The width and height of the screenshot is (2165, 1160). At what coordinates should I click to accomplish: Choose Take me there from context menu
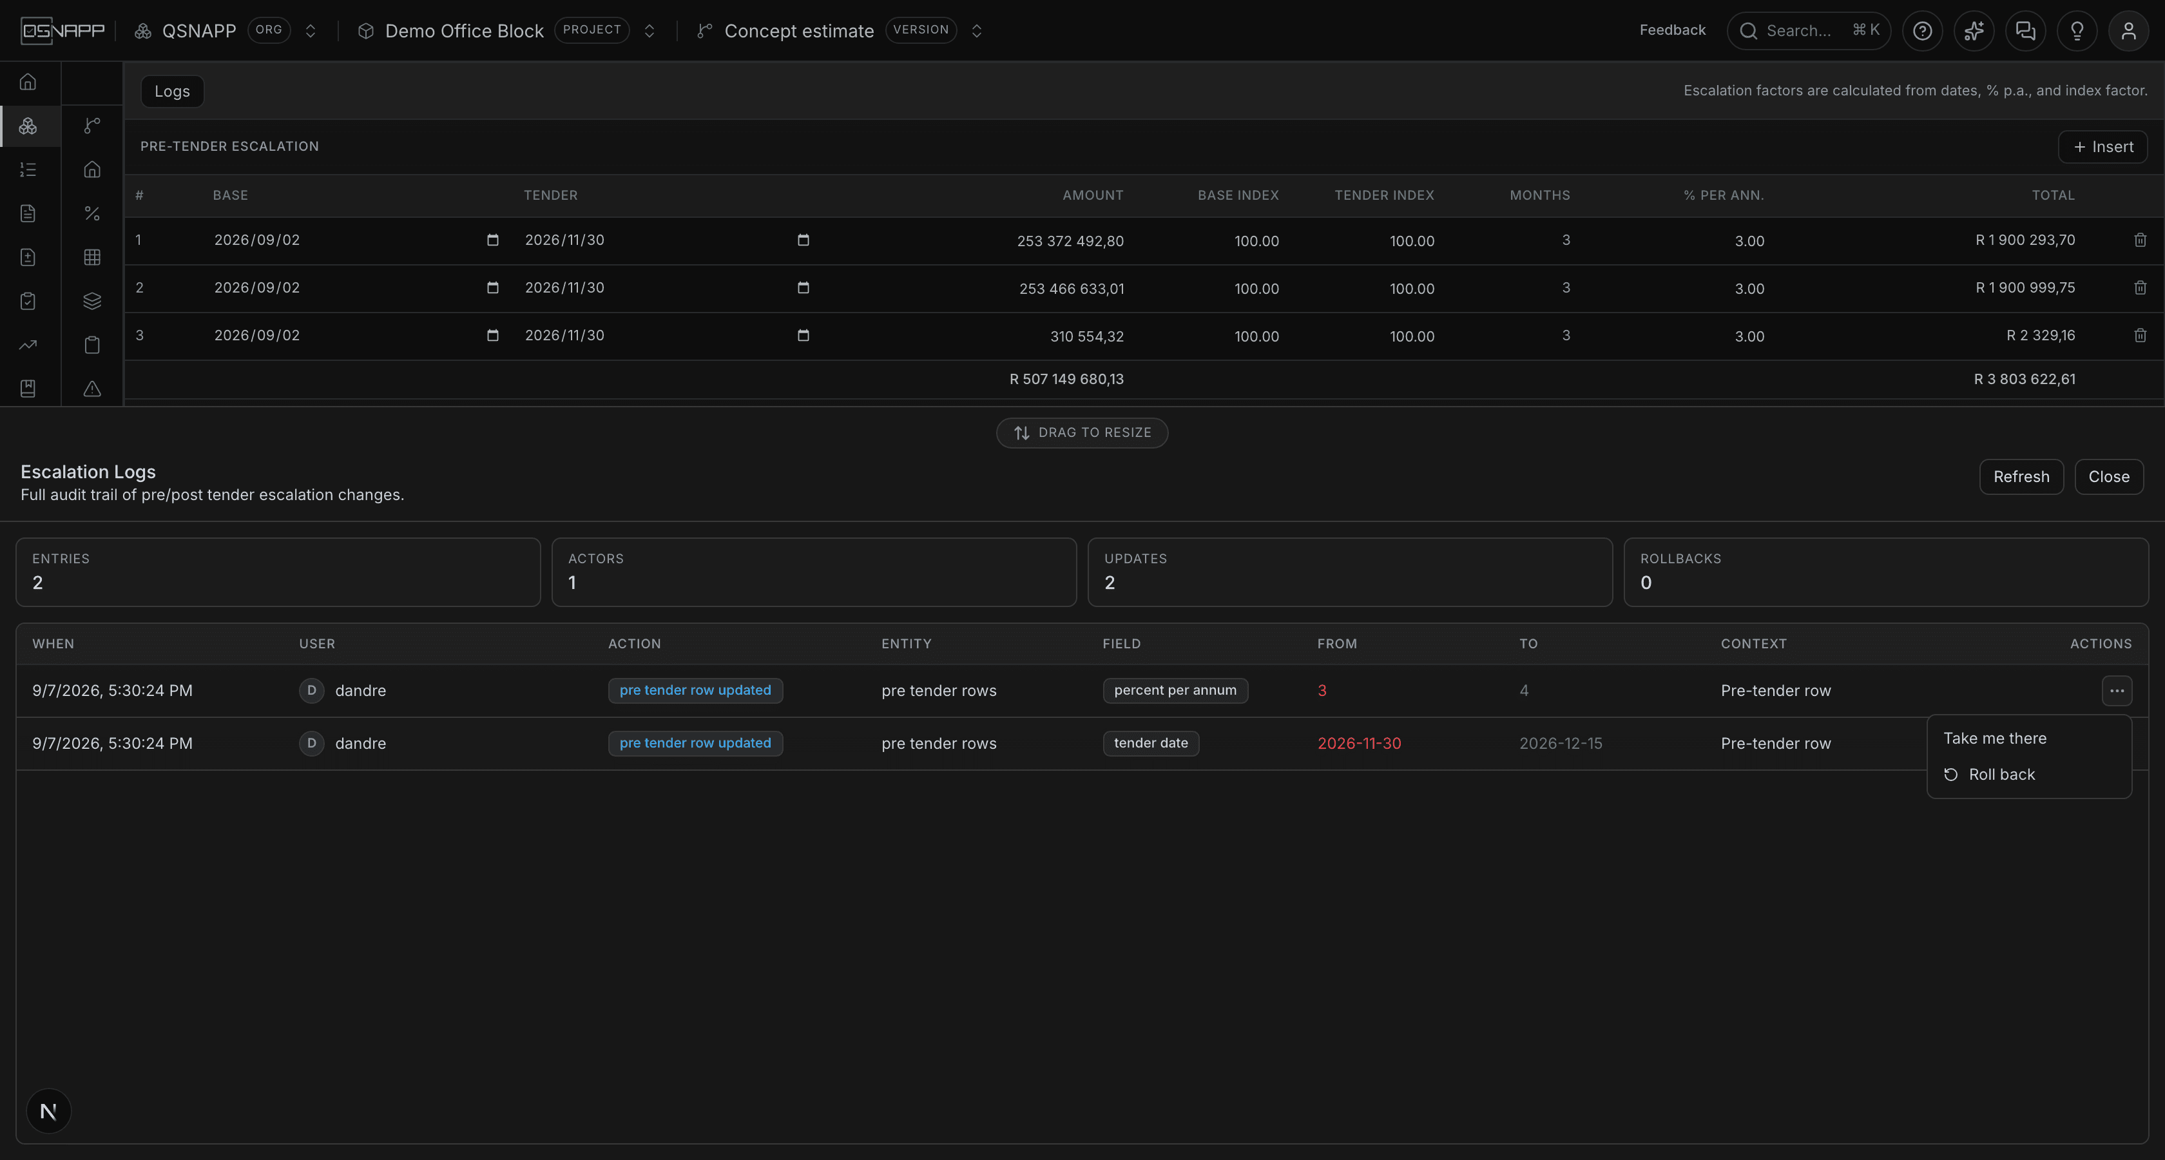click(2029, 739)
